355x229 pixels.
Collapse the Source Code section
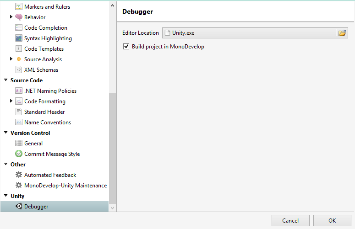pyautogui.click(x=5, y=80)
